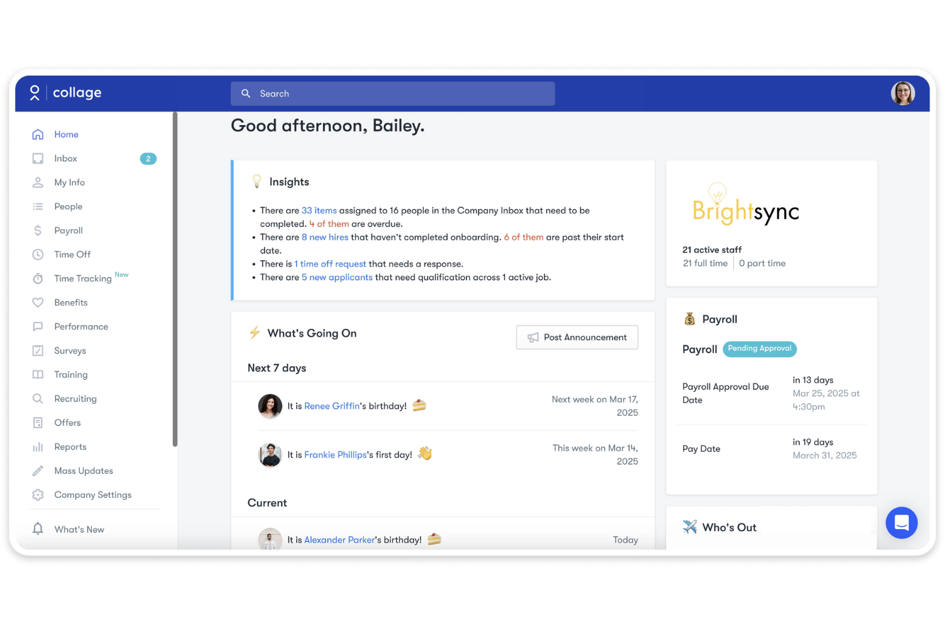
Task: Click the People list icon
Action: point(38,206)
